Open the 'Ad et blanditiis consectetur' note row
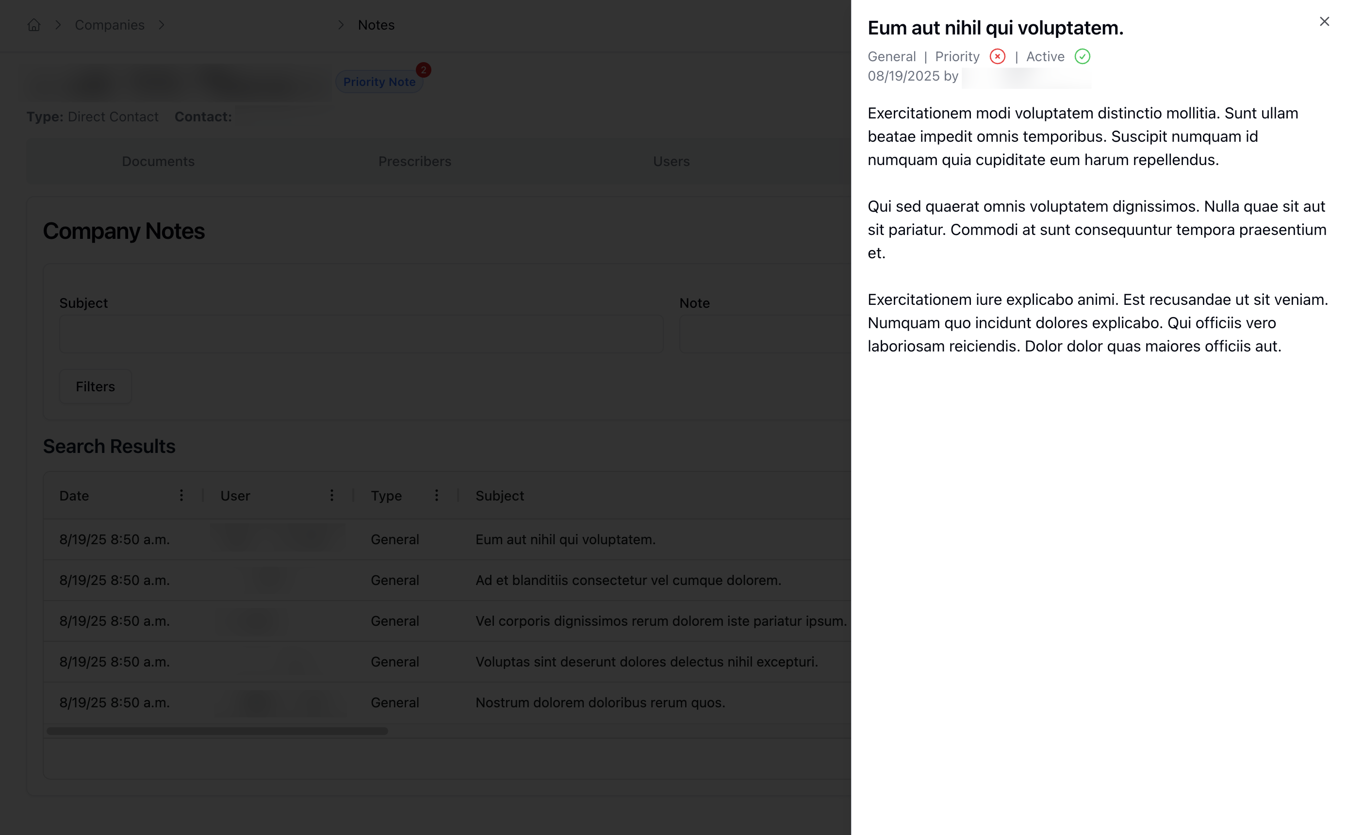The width and height of the screenshot is (1346, 835). pyautogui.click(x=628, y=580)
